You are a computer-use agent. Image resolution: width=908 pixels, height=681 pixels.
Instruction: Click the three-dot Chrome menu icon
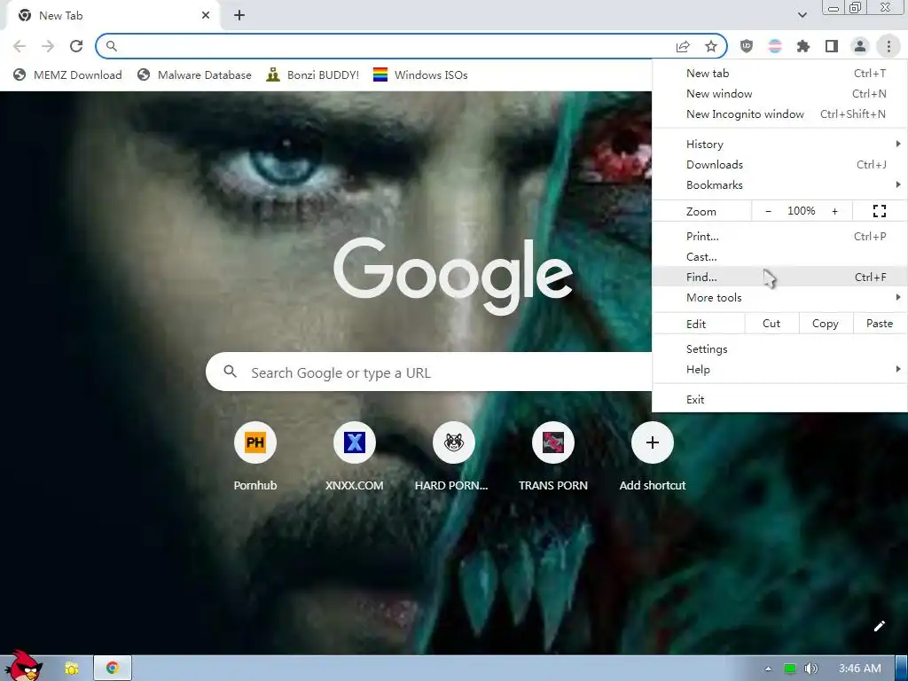888,46
